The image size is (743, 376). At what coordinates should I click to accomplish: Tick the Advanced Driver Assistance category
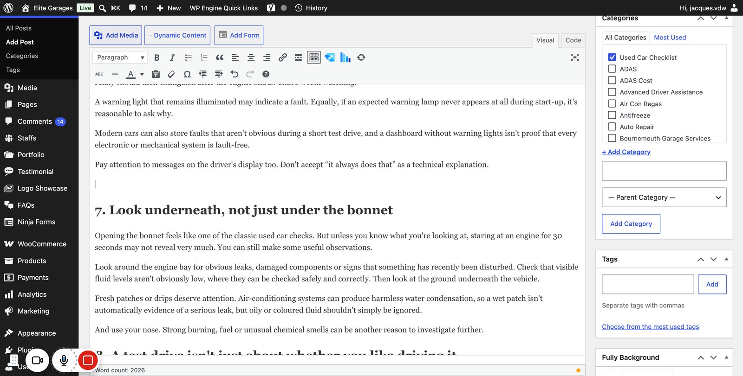point(612,92)
